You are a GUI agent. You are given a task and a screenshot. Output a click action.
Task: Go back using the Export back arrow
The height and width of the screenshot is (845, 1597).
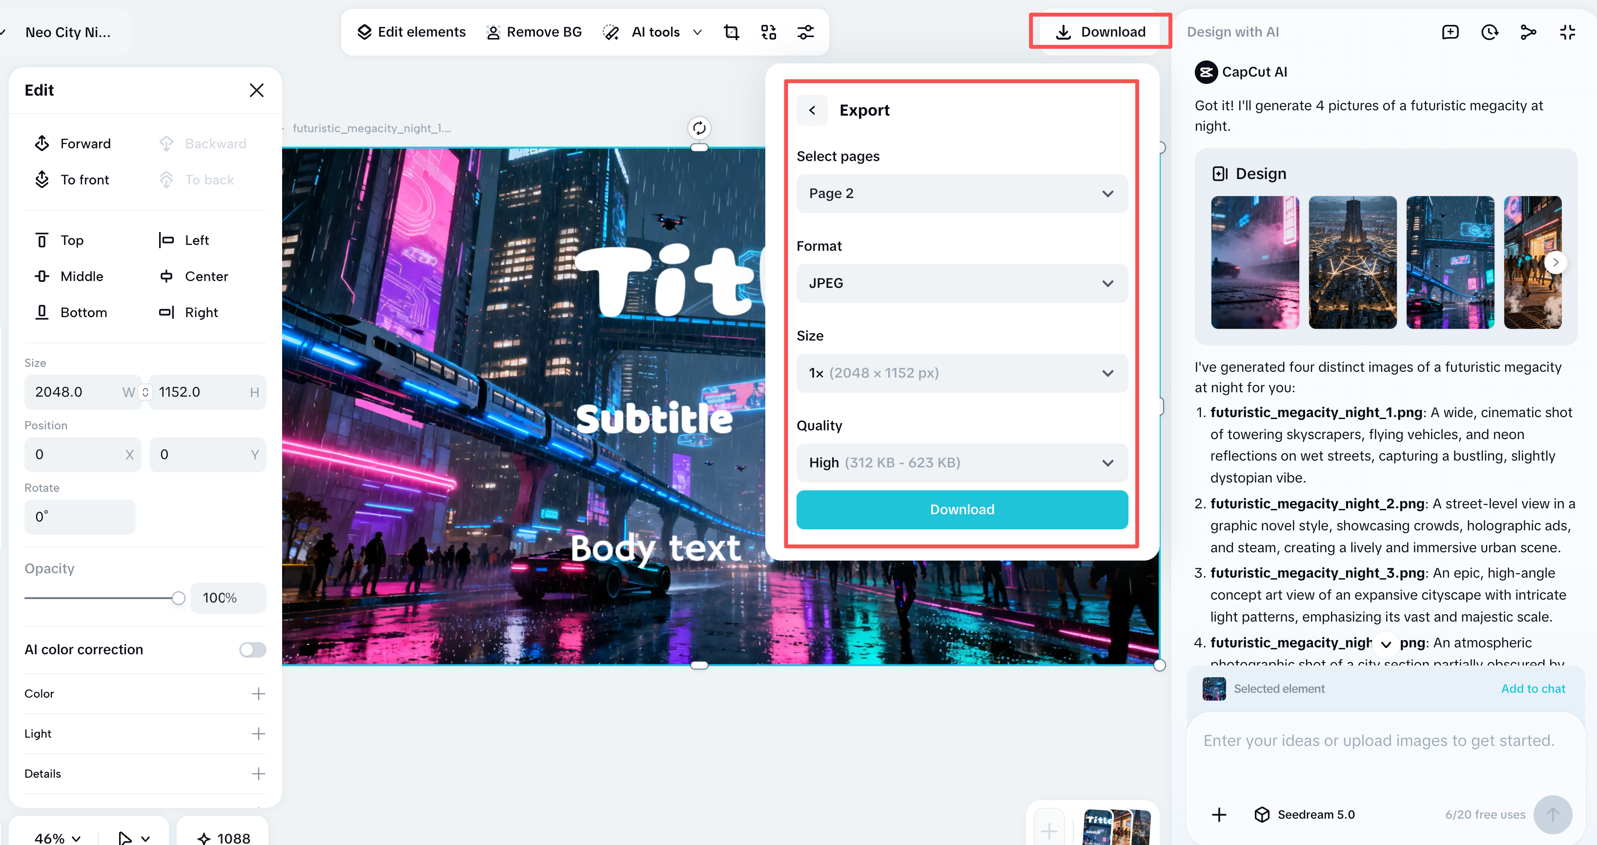812,110
